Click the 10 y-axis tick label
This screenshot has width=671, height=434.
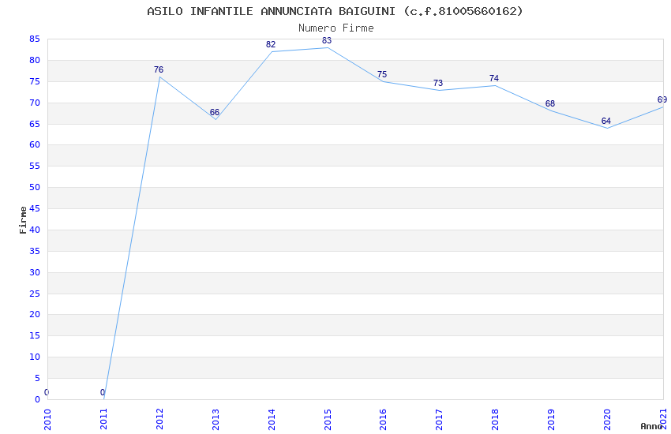[x=35, y=357]
